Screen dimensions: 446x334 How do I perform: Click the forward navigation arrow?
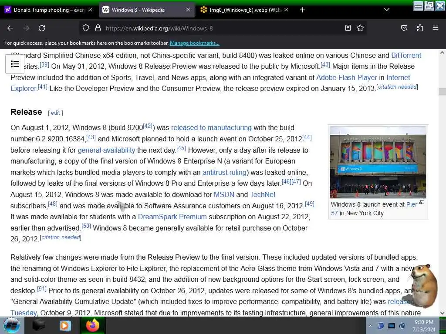26,28
